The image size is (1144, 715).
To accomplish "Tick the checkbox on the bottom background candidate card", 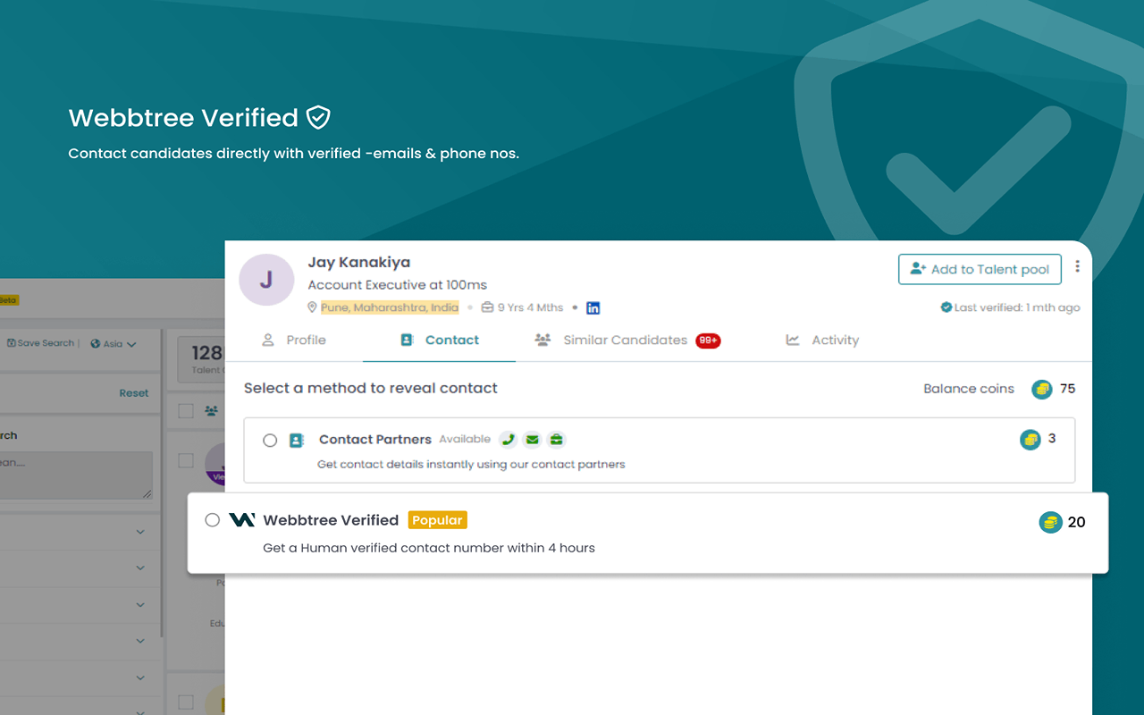I will click(186, 702).
